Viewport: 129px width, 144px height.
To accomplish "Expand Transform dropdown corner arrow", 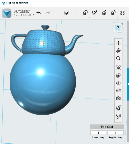I will 71,18.
